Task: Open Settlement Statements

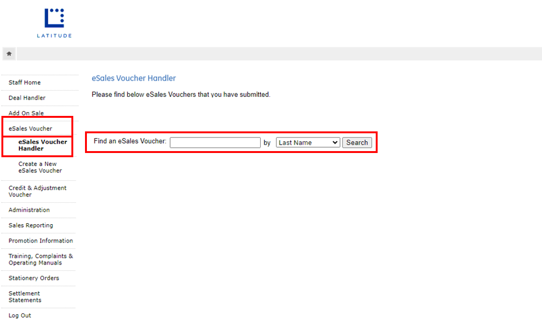Action: [24, 297]
